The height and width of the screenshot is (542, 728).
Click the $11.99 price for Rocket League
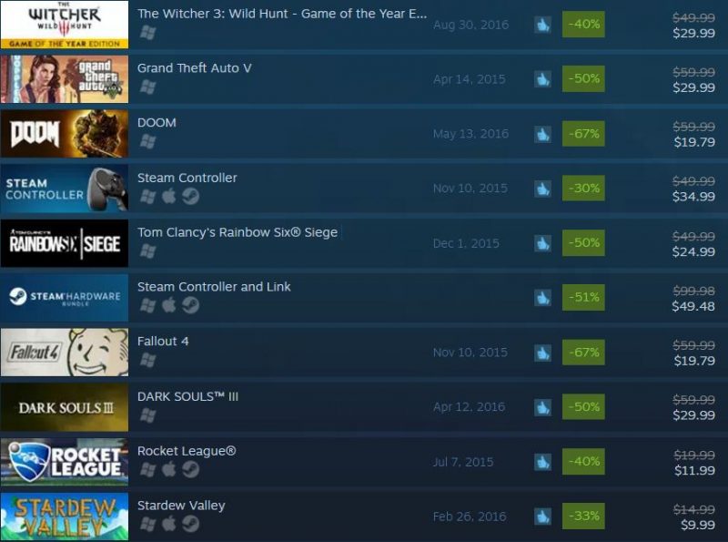click(694, 470)
